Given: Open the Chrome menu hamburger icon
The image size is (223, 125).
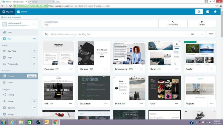Looking at the screenshot, I should 220,6.
